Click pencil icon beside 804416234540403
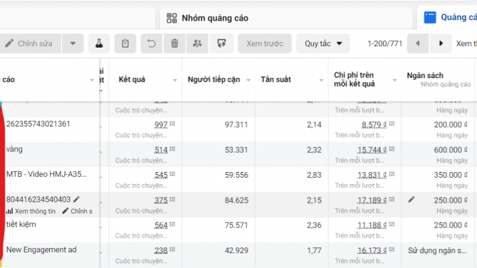This screenshot has width=477, height=268. click(76, 199)
